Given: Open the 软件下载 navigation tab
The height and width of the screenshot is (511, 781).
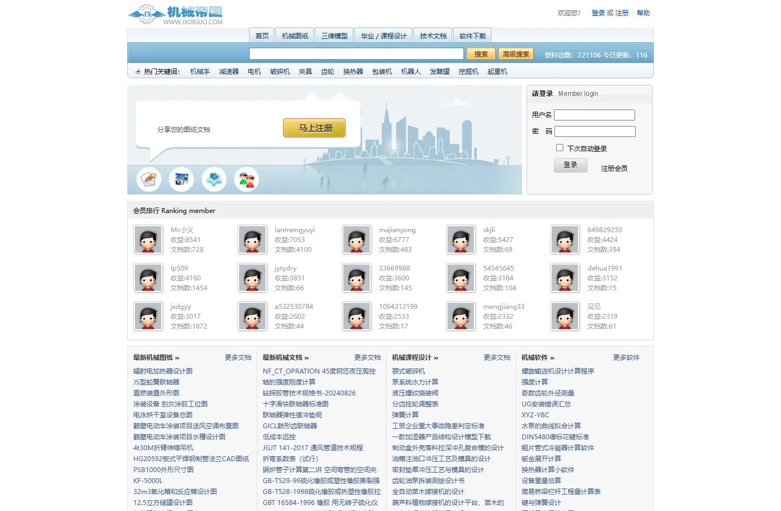Looking at the screenshot, I should [473, 36].
